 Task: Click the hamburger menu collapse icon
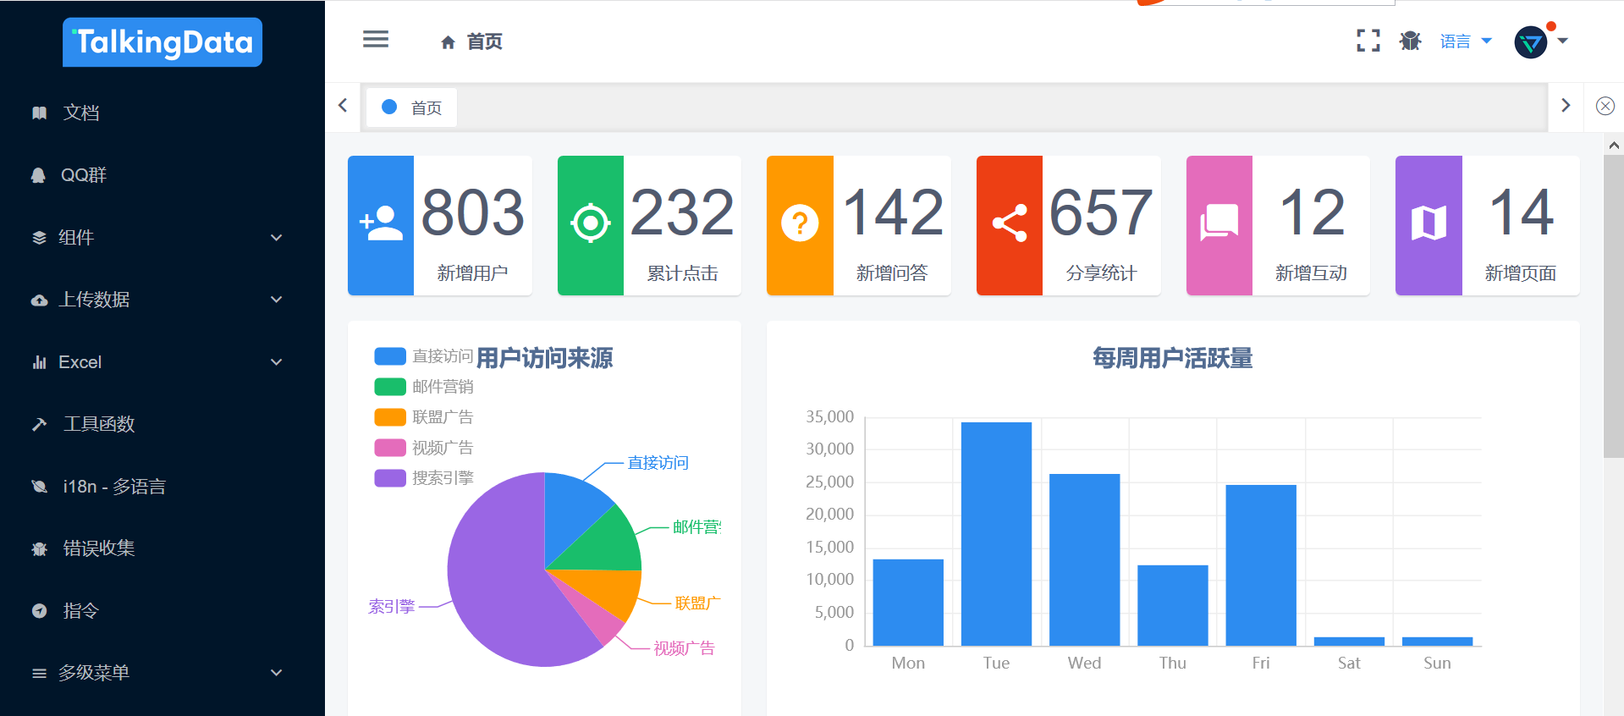(x=376, y=40)
